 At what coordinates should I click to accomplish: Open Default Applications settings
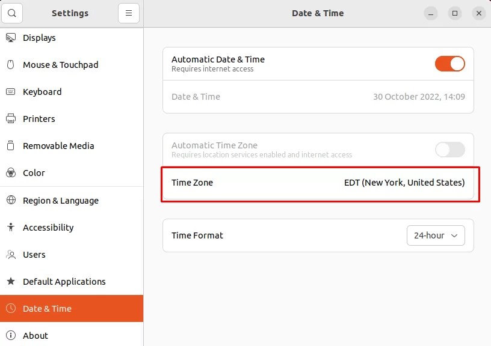point(64,281)
